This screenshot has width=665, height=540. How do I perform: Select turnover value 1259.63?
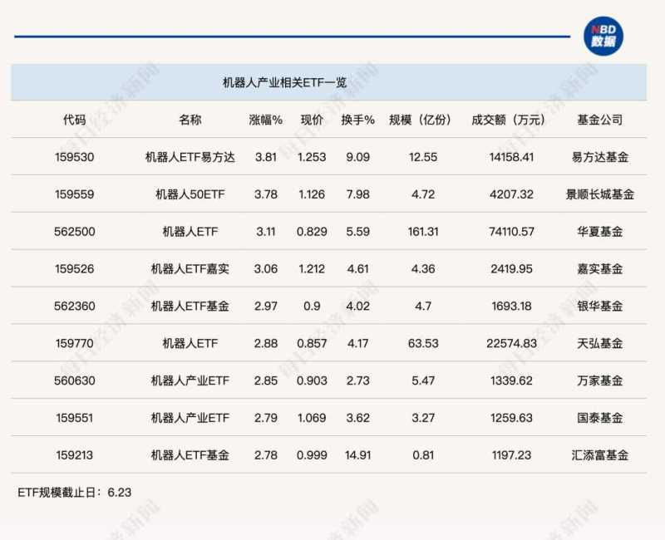(x=511, y=418)
